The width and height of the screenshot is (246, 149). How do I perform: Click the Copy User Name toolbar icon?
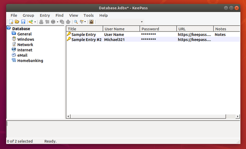pyautogui.click(x=41, y=22)
